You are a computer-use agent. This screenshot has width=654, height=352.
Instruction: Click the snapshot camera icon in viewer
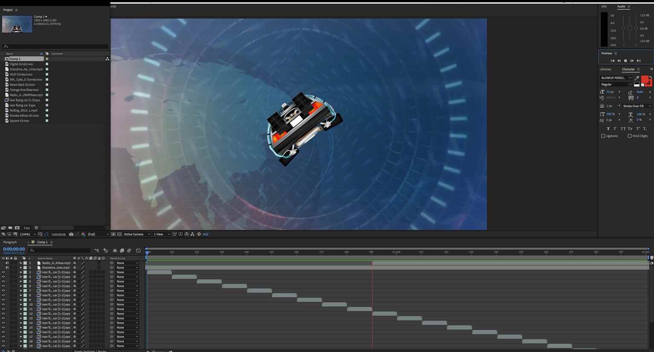coord(71,234)
